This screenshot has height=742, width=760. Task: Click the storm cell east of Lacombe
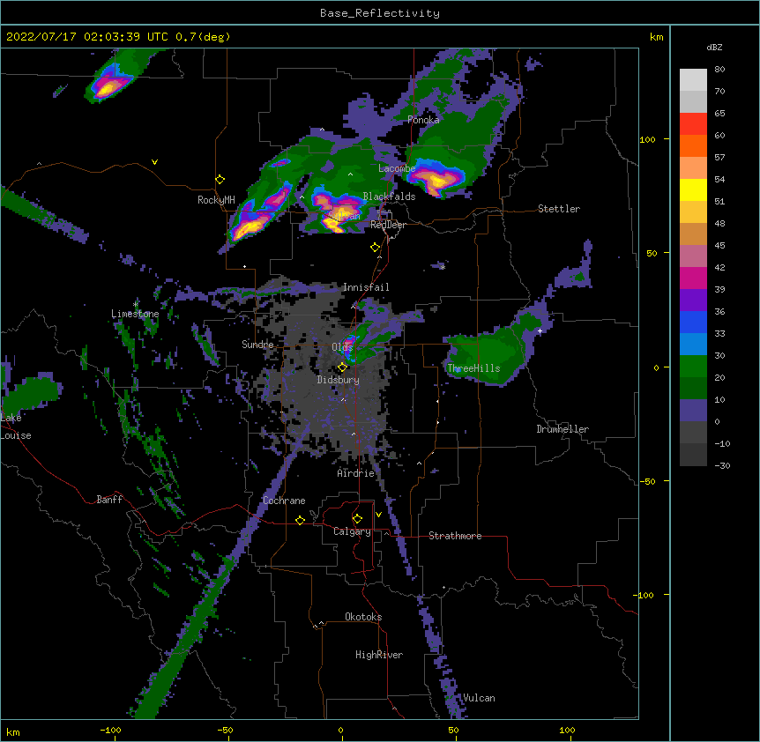[x=436, y=178]
